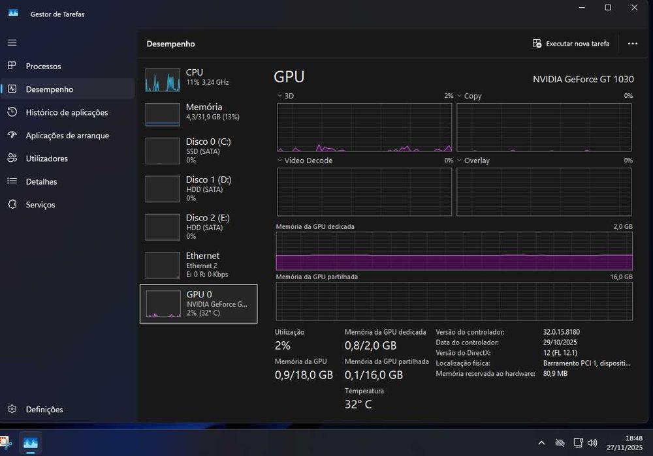Select Disco 0 (C:) SSD item
Image resolution: width=653 pixels, height=456 pixels.
(x=199, y=150)
